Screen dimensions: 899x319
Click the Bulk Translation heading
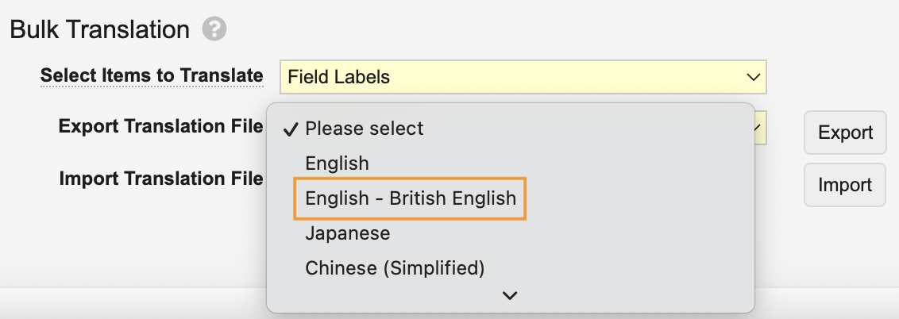coord(100,29)
